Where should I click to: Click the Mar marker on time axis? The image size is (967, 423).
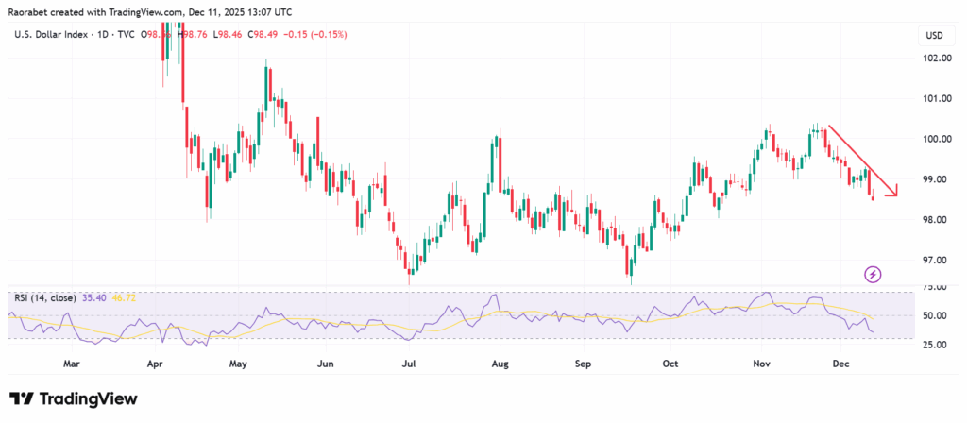tap(70, 362)
